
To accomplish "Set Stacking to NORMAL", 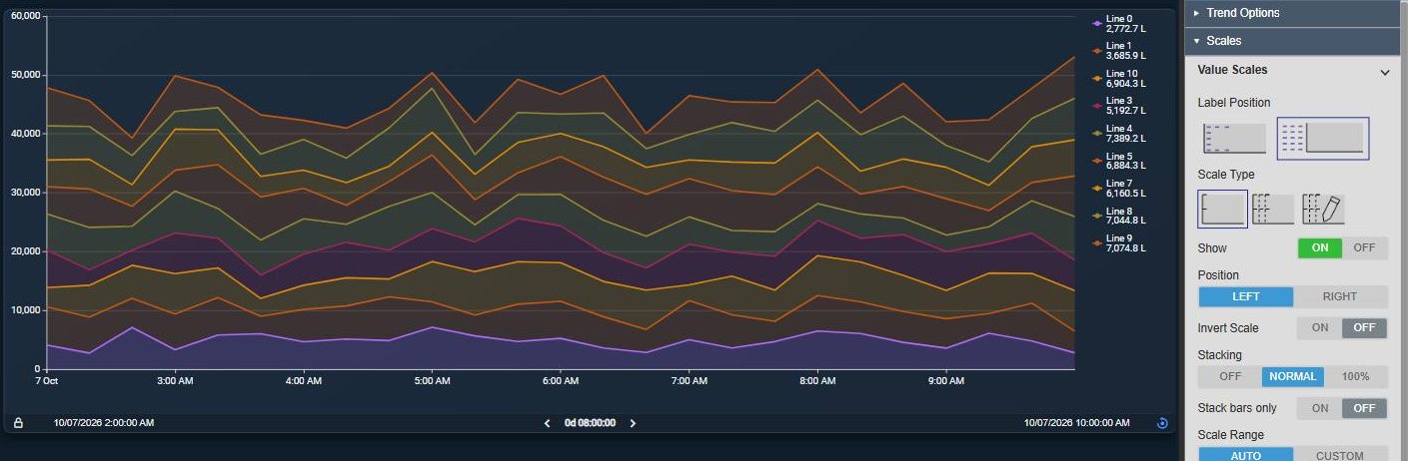I will tap(1293, 377).
